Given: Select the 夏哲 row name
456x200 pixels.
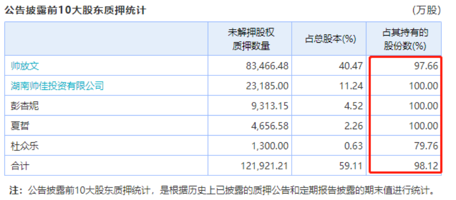Looking at the screenshot, I should coord(20,126).
